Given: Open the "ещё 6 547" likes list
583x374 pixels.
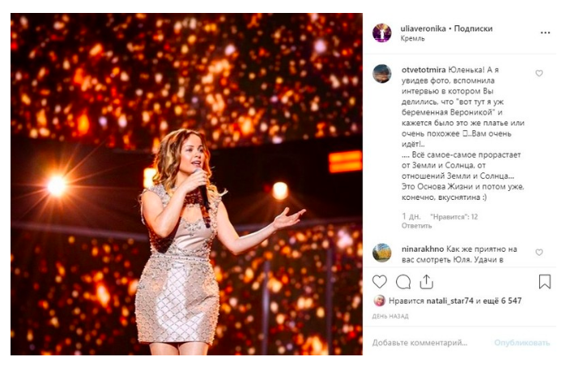Looking at the screenshot, I should [x=504, y=301].
